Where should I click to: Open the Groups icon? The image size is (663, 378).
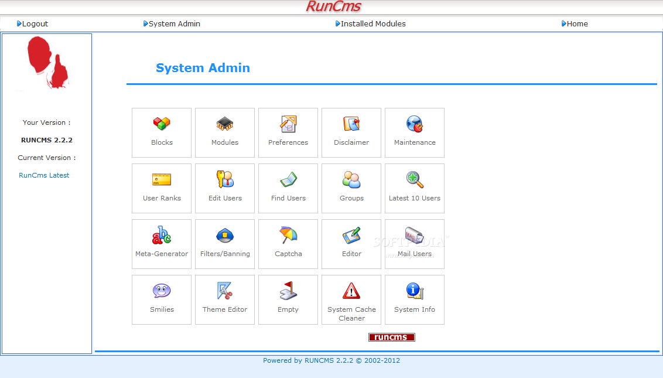click(x=351, y=180)
